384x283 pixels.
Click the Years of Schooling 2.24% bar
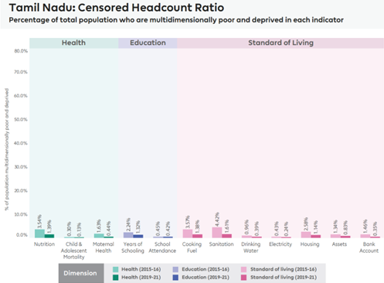128,235
